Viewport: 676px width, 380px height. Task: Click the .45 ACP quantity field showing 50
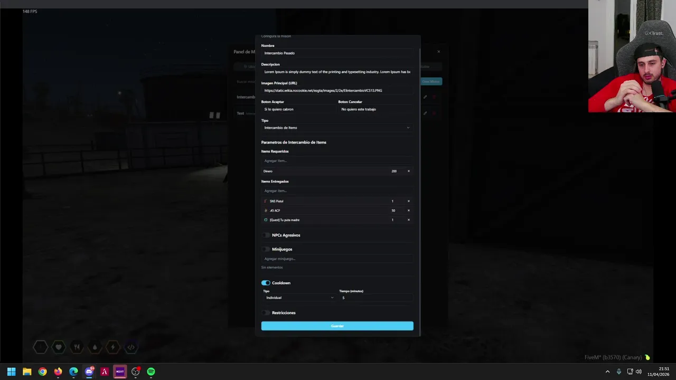396,211
